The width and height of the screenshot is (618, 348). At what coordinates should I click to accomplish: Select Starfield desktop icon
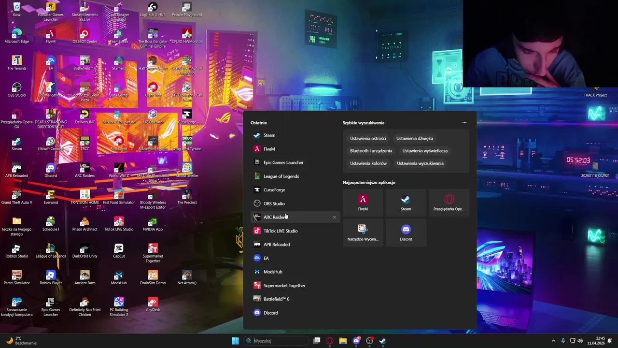[119, 63]
